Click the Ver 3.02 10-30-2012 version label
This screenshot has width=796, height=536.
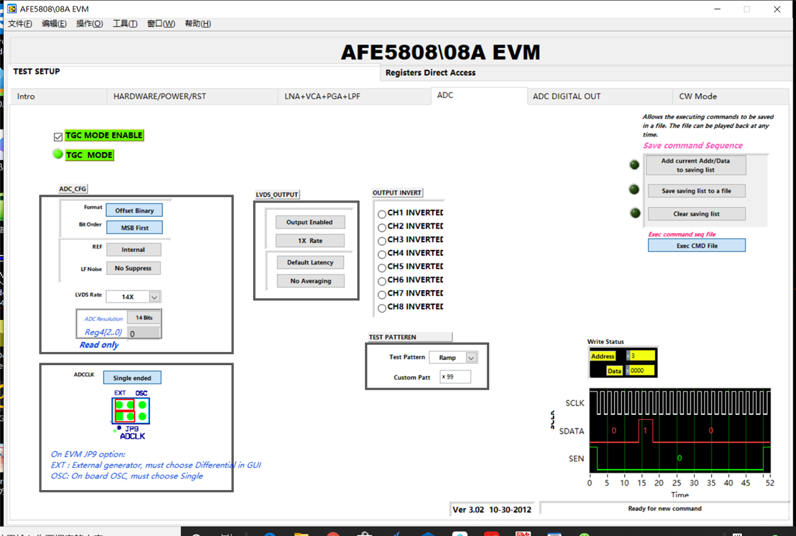pyautogui.click(x=492, y=509)
